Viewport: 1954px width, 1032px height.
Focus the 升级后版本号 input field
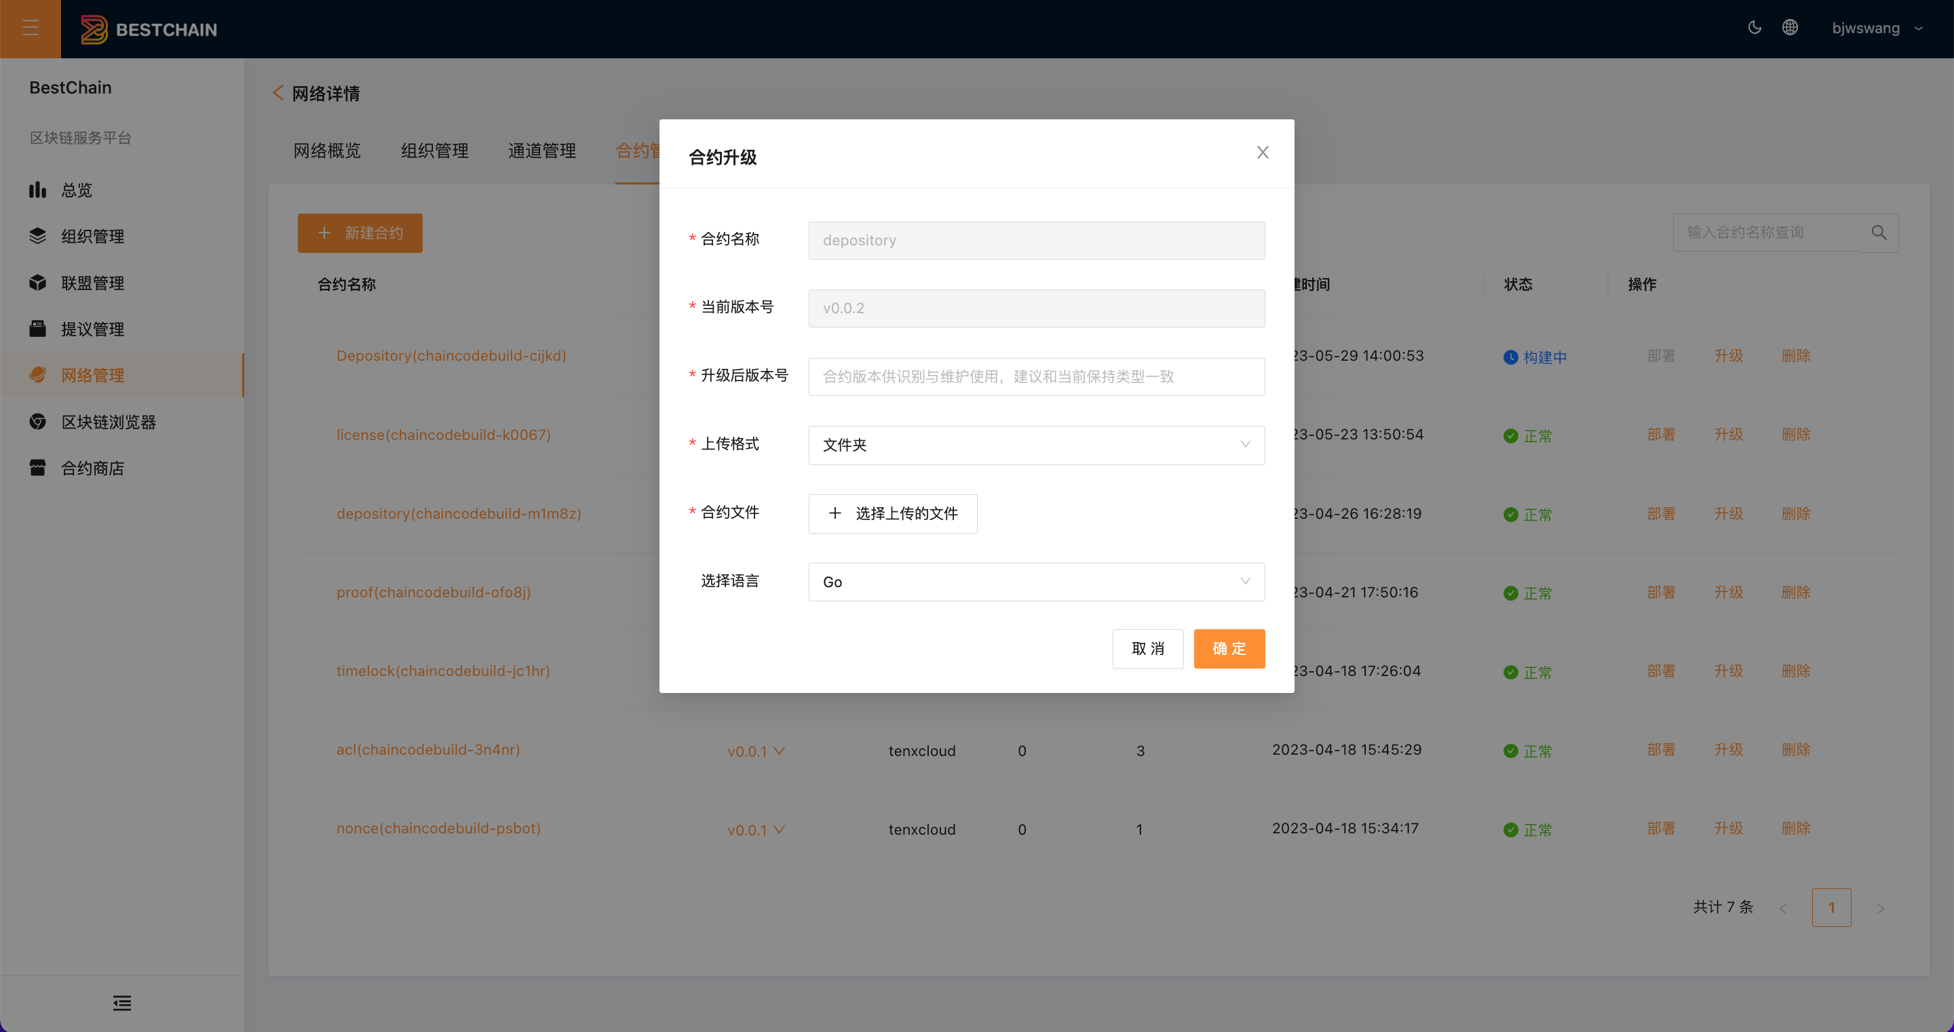(1036, 377)
